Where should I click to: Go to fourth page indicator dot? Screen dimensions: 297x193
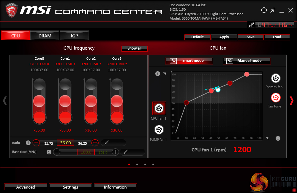click(153, 164)
